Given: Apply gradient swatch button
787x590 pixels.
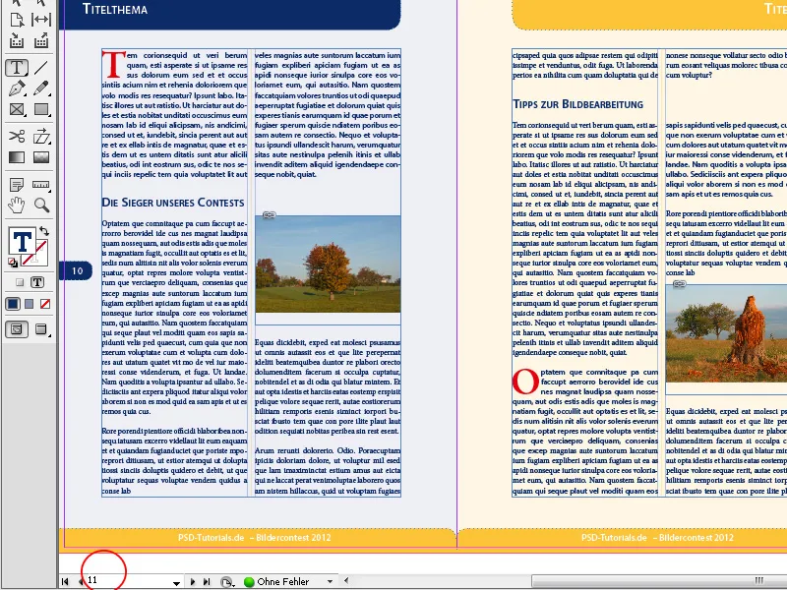Looking at the screenshot, I should point(30,304).
